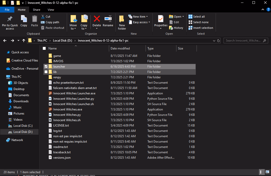Click the search box for this folder
This screenshot has width=271, height=176.
[x=243, y=41]
